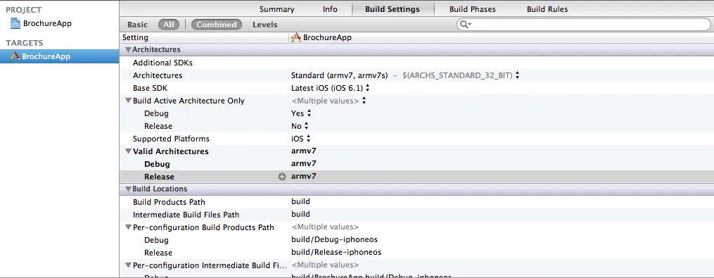Click the build/Debug-iphoneos value
This screenshot has height=278, width=714.
pyautogui.click(x=334, y=240)
